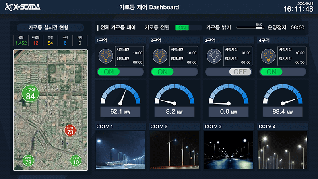Turn off the 4구역 ON switch
The height and width of the screenshot is (179, 318).
tap(283, 72)
